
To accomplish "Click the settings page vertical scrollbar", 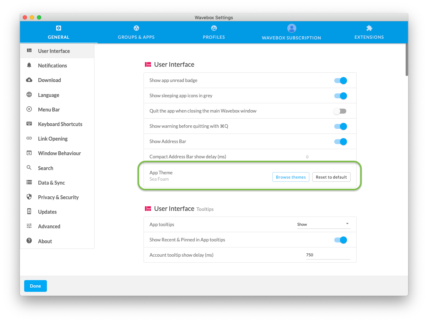I will click(407, 60).
